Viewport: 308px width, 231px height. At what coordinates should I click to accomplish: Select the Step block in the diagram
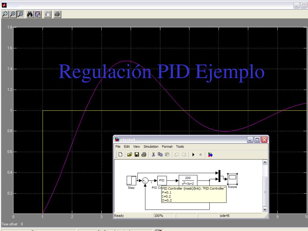click(x=131, y=180)
